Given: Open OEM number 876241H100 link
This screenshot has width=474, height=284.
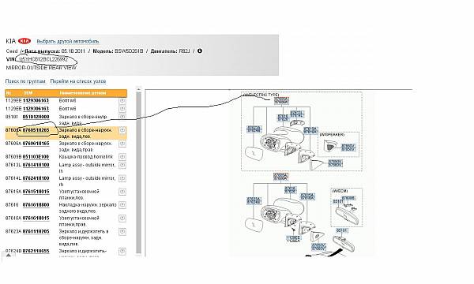Looking at the screenshot, I should [36, 178].
